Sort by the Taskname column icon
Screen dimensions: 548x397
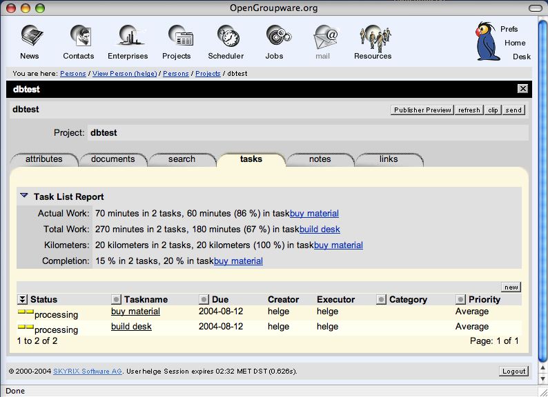coord(116,299)
